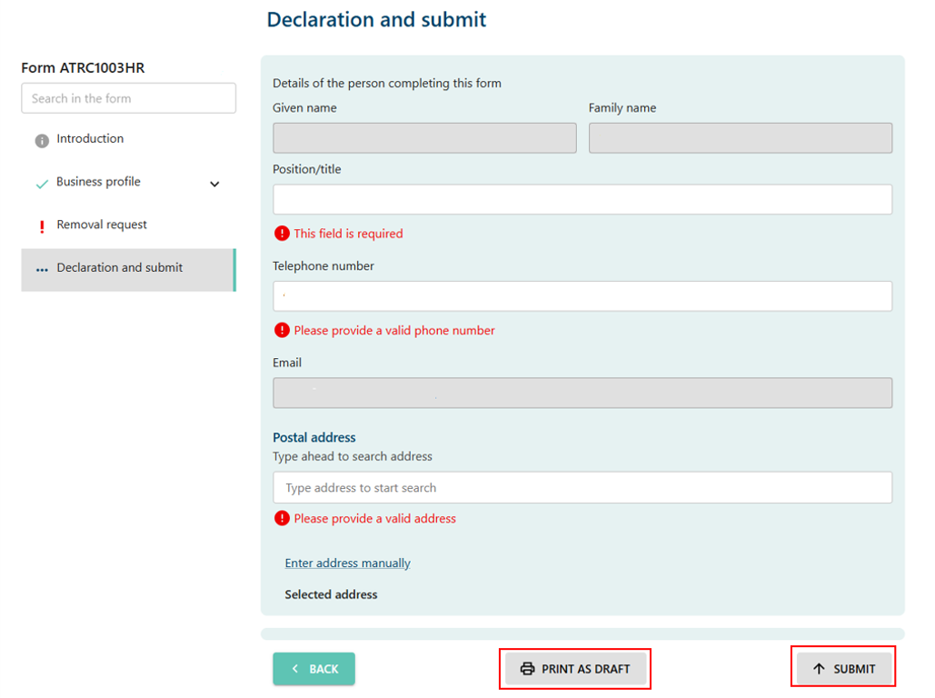Click PRINT AS DRAFT

tap(575, 667)
